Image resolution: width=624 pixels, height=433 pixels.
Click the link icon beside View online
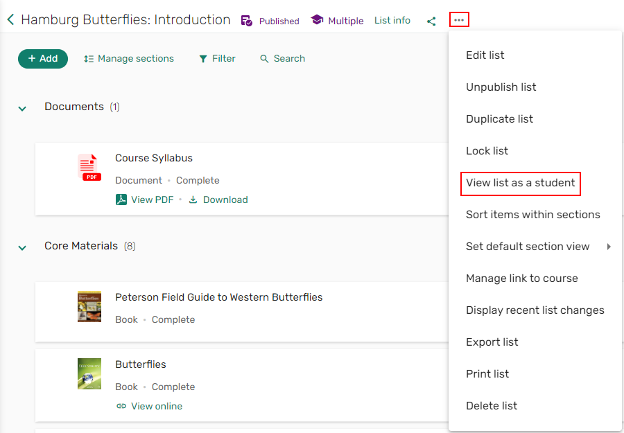coord(121,406)
